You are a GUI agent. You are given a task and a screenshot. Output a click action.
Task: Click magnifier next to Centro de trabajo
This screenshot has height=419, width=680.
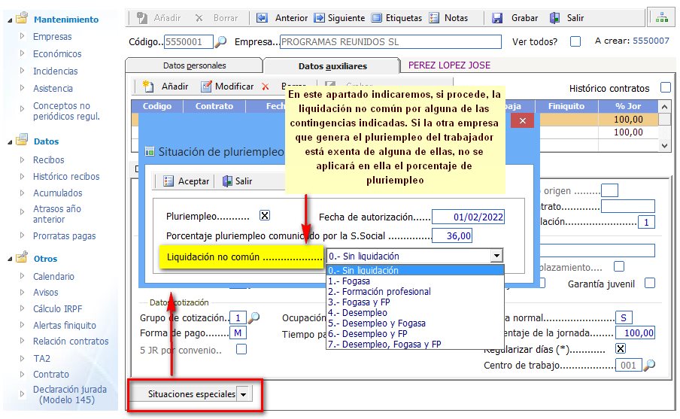click(x=649, y=366)
